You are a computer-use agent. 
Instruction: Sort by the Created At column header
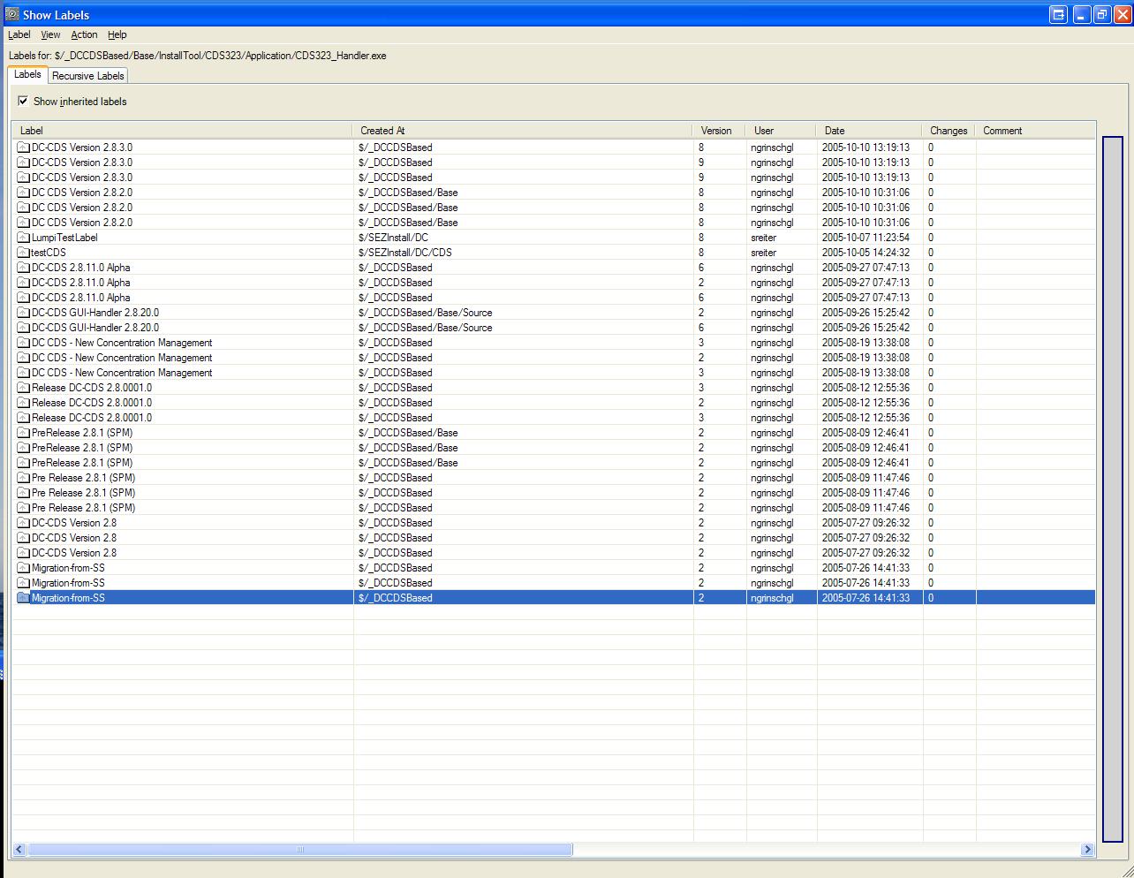[523, 130]
